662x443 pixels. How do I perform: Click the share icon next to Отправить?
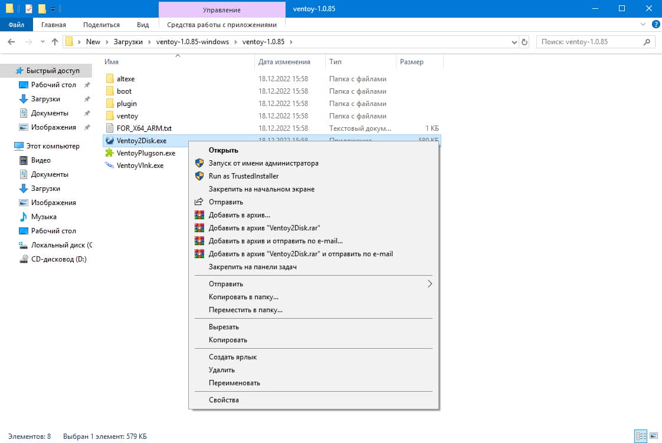coord(199,202)
